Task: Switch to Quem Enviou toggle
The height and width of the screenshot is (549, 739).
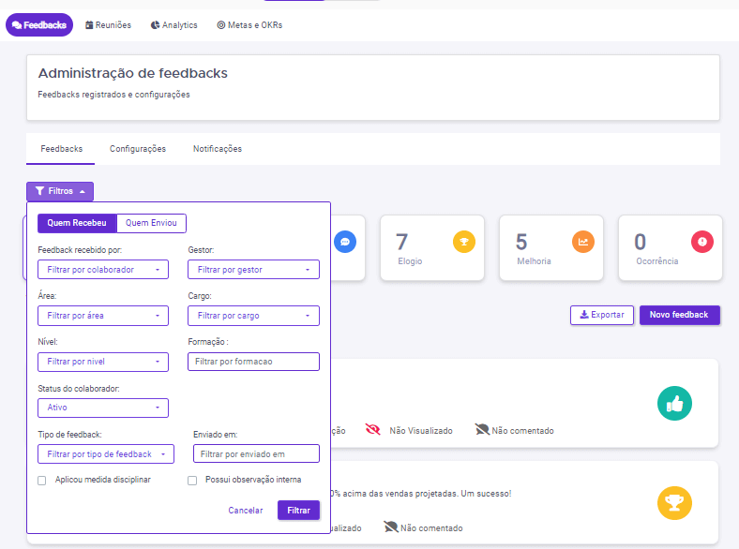Action: pyautogui.click(x=152, y=223)
